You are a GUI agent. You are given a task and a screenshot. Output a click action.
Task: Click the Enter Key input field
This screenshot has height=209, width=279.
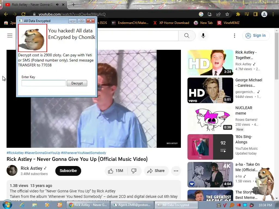[x=44, y=83]
